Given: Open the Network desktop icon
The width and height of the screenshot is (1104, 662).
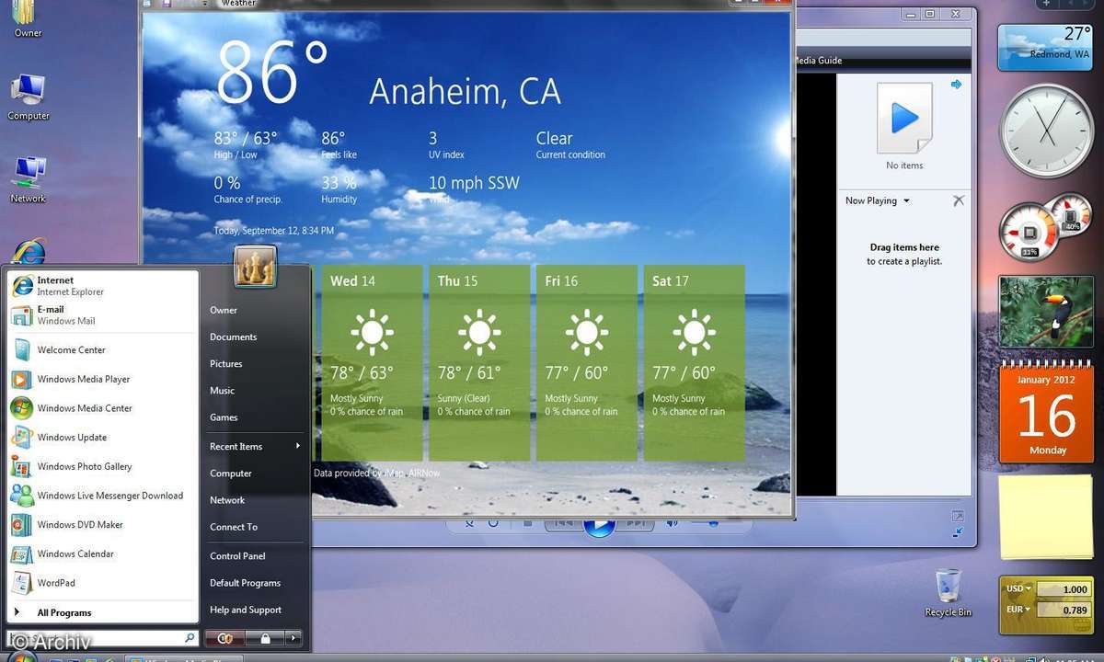Looking at the screenshot, I should click(29, 180).
